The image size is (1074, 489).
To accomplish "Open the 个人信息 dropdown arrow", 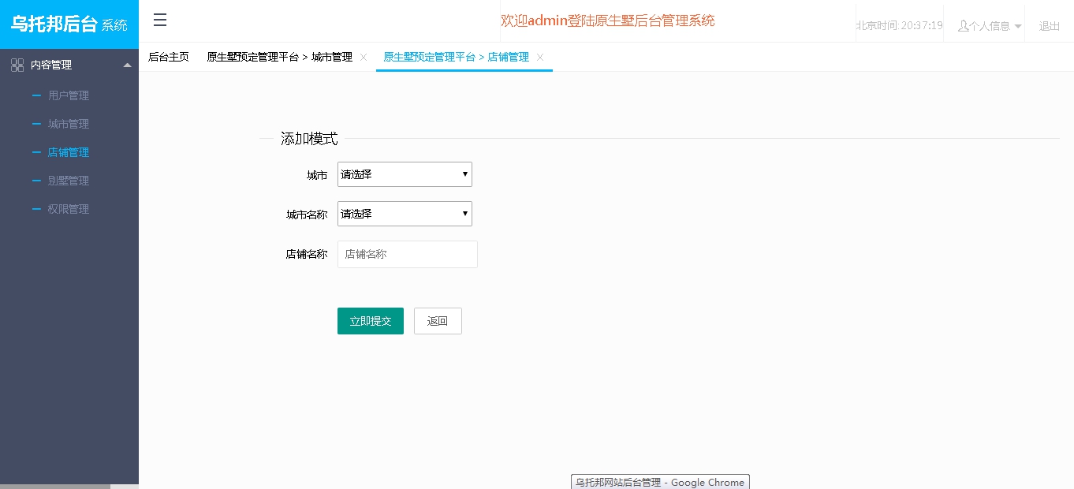I will [x=1018, y=27].
